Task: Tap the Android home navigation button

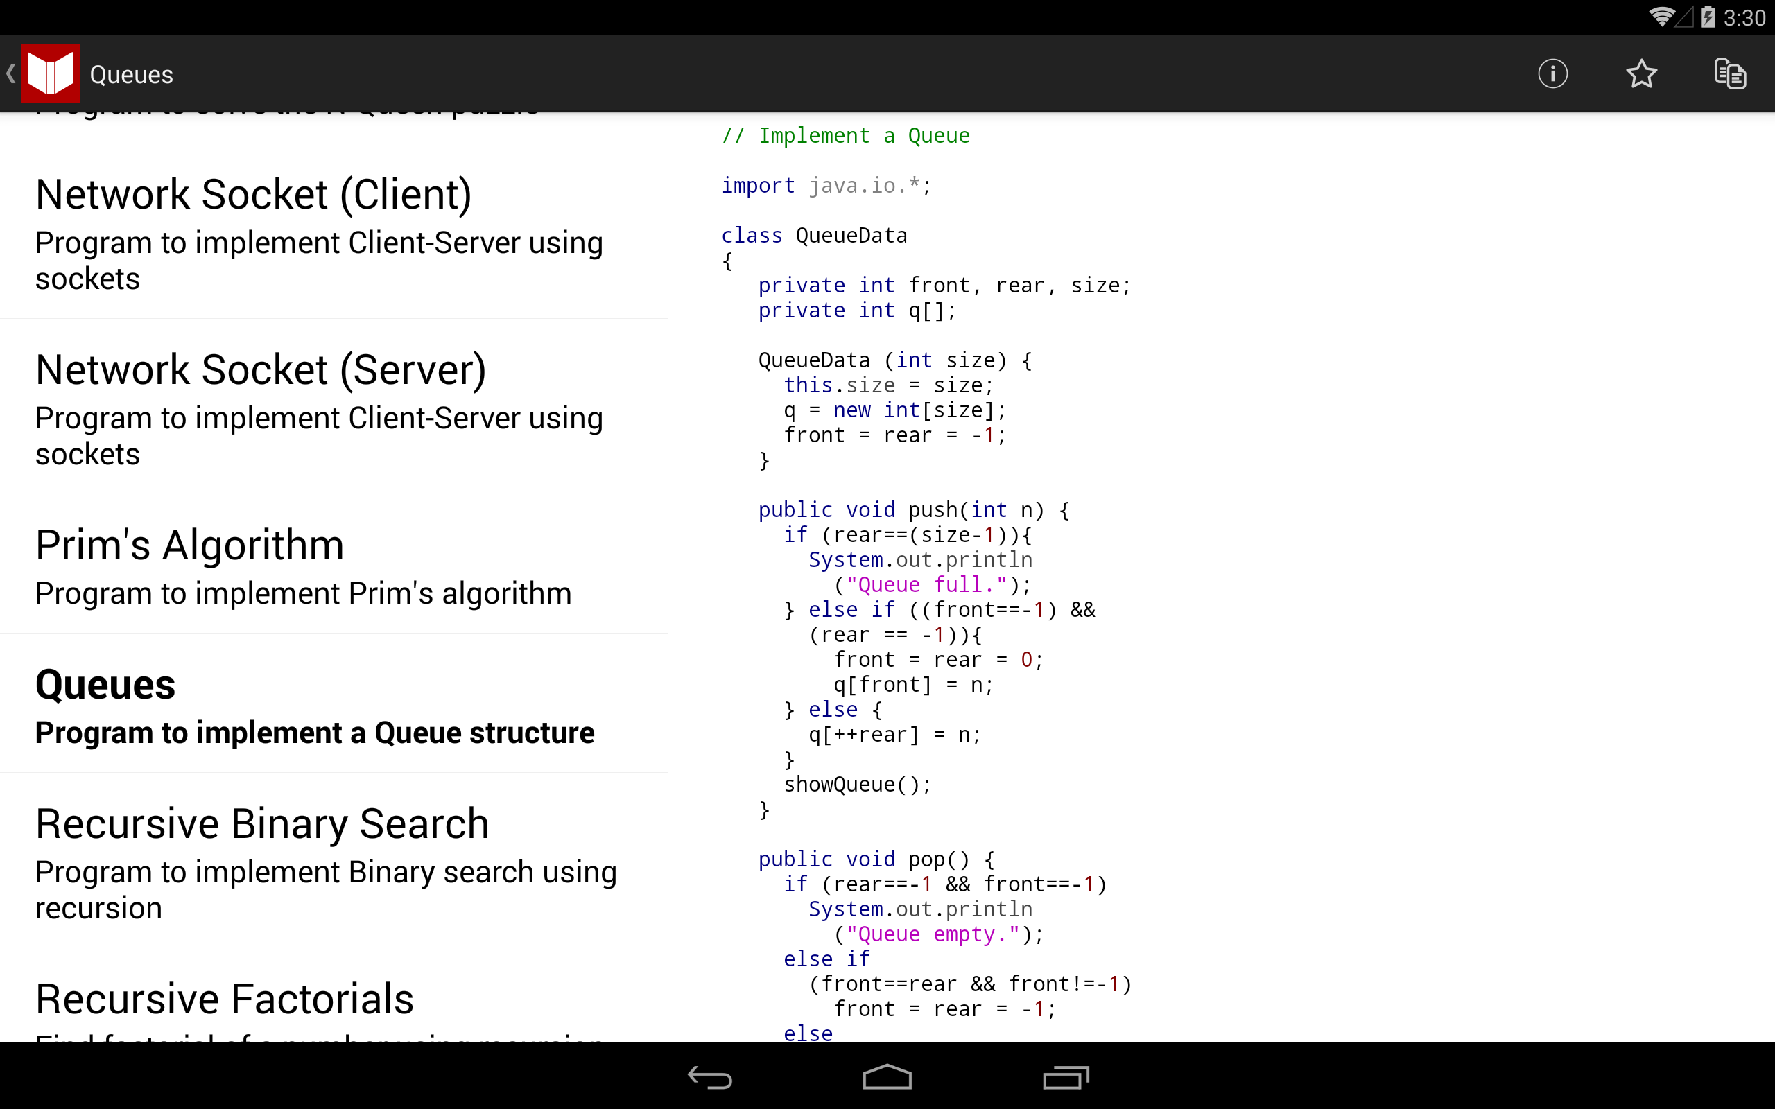Action: pos(887,1076)
